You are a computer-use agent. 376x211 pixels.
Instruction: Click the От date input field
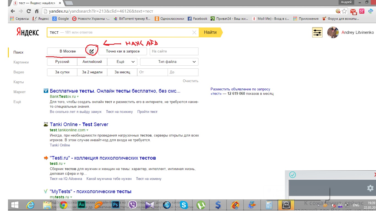tap(152, 72)
